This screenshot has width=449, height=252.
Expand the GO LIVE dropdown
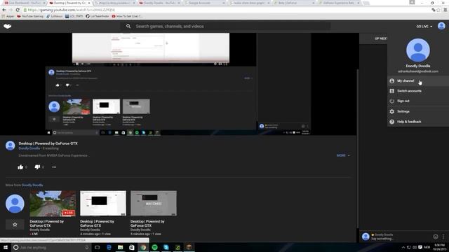click(x=424, y=27)
